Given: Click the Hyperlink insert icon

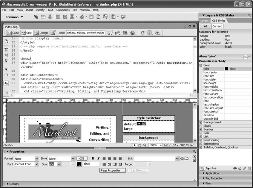Looking at the screenshot, I should pyautogui.click(x=36, y=17).
